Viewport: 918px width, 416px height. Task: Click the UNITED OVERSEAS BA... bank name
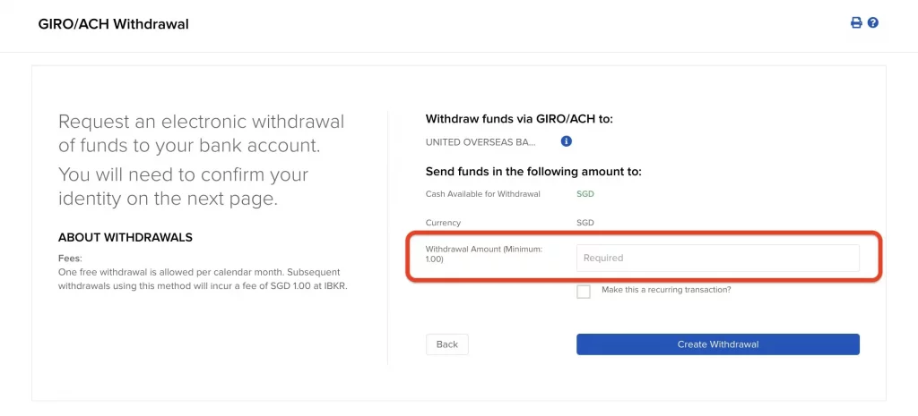tap(481, 142)
